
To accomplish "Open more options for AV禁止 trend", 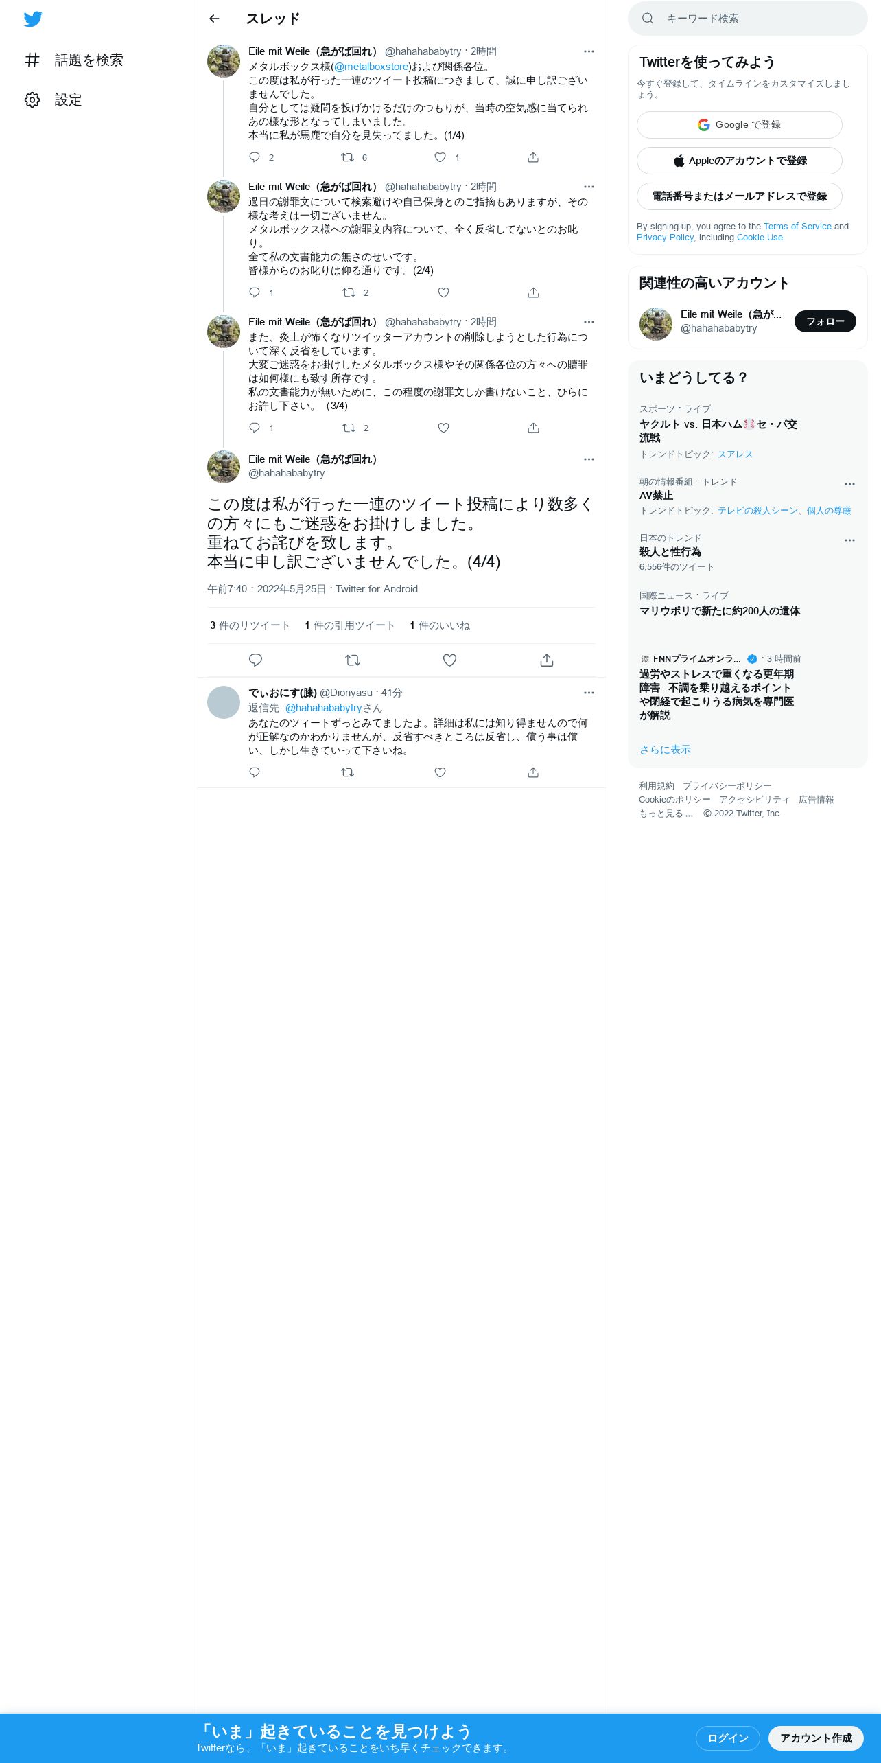I will pyautogui.click(x=849, y=484).
